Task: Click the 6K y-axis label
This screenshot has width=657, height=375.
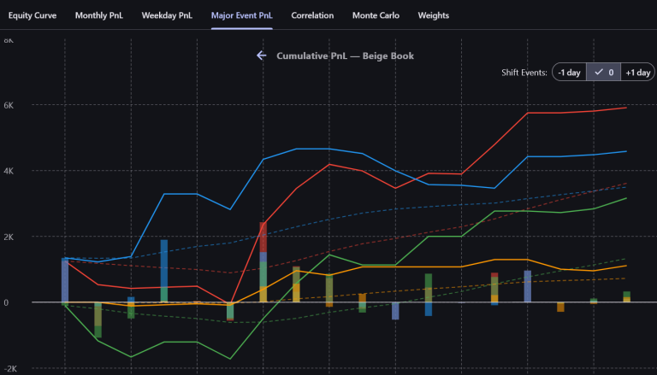Action: 9,105
